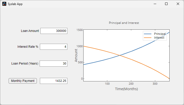Screen dimensions: 184x105
Task: Click the Loan Period (Years) field
Action: pyautogui.click(x=53, y=64)
